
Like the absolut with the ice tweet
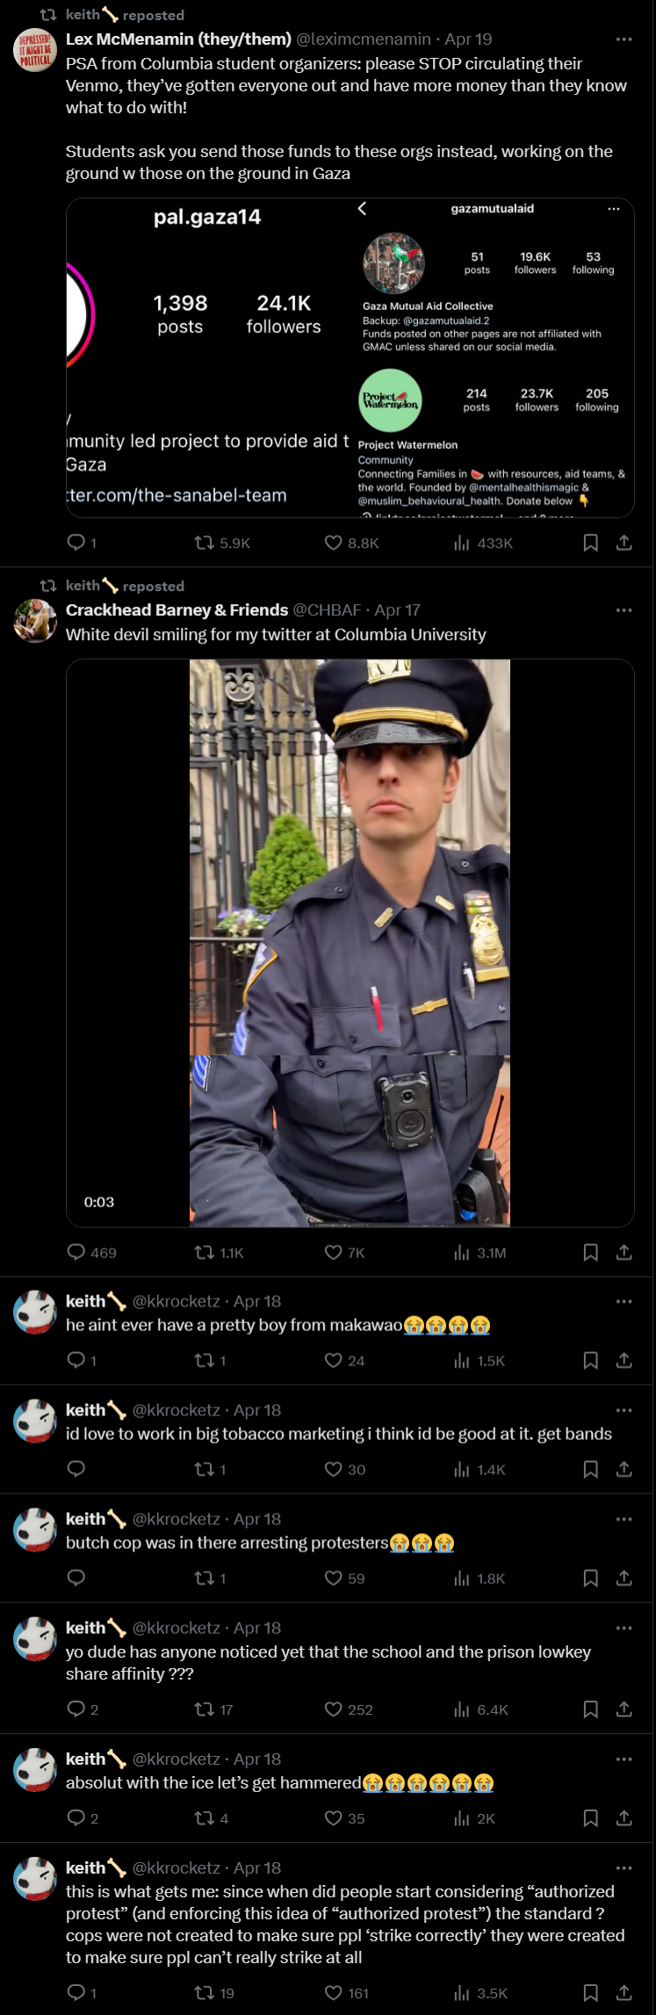tap(344, 1817)
